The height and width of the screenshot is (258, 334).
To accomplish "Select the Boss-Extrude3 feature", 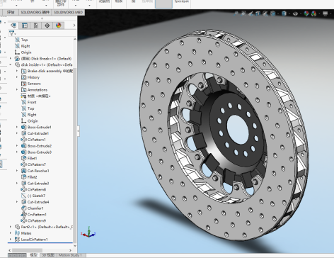I will click(x=40, y=152).
